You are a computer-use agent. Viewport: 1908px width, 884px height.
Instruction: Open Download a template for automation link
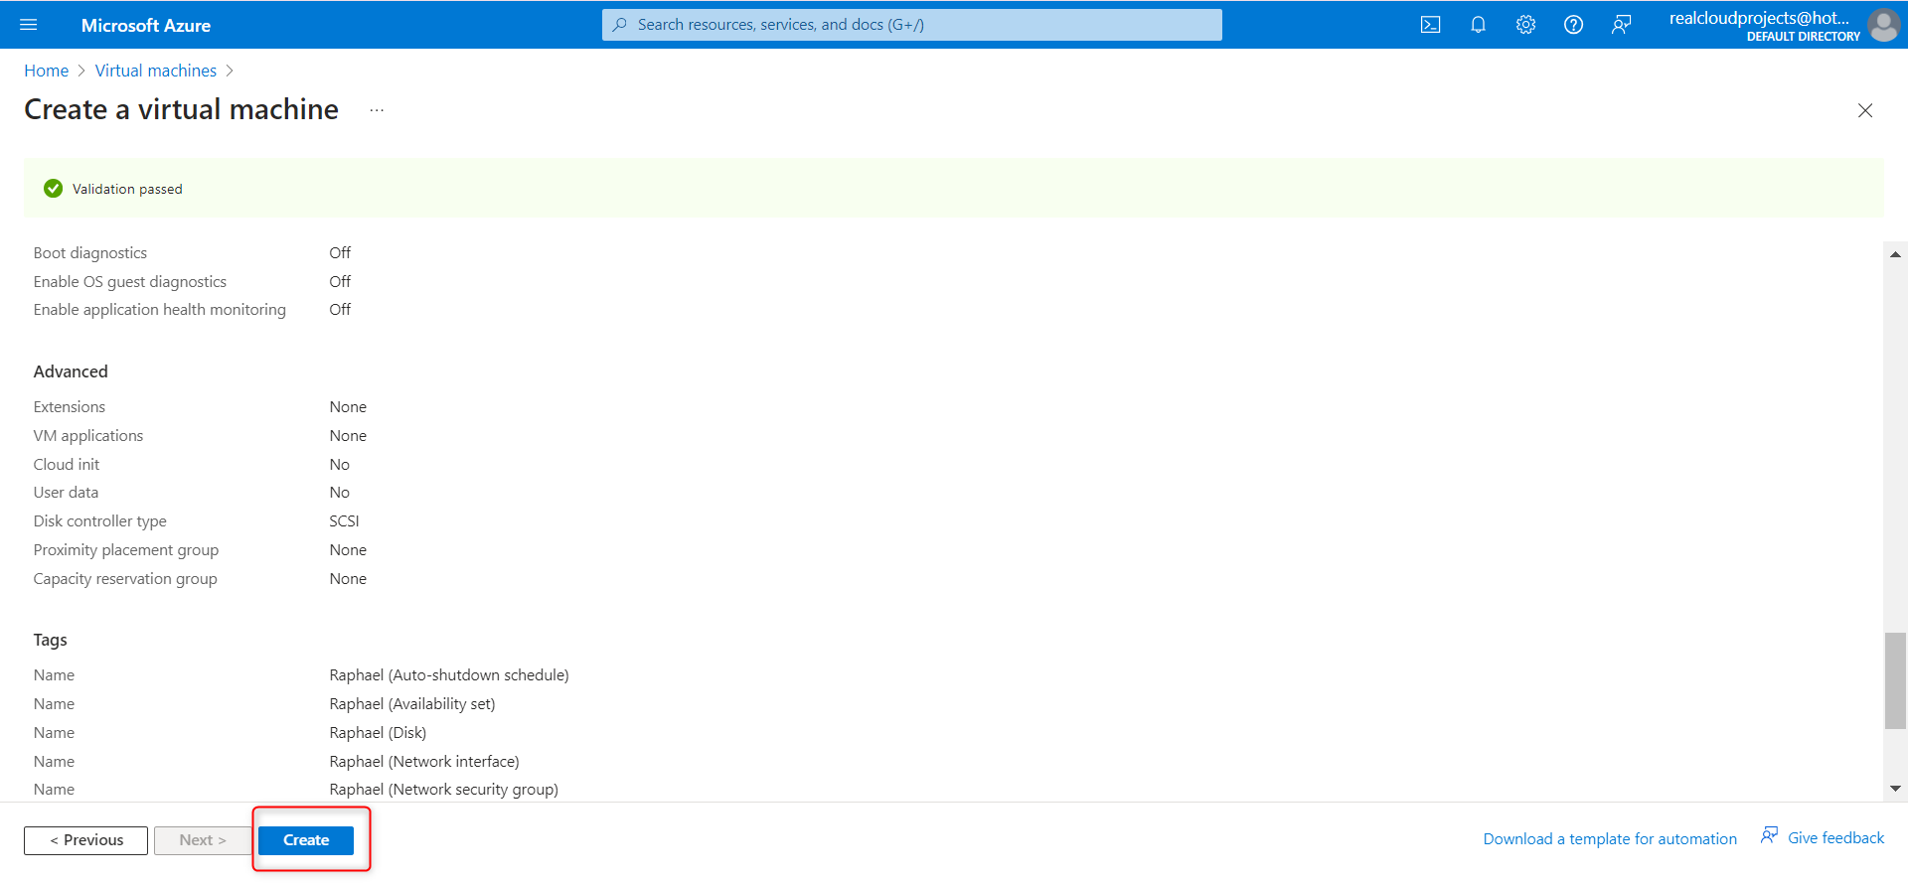pyautogui.click(x=1610, y=839)
